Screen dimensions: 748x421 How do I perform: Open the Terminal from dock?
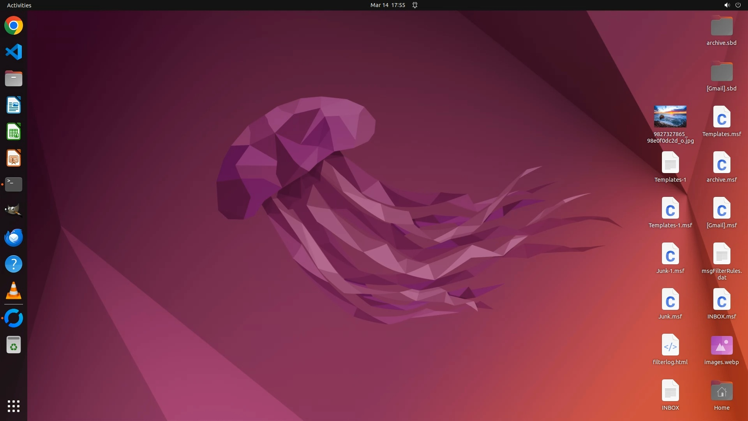(14, 184)
